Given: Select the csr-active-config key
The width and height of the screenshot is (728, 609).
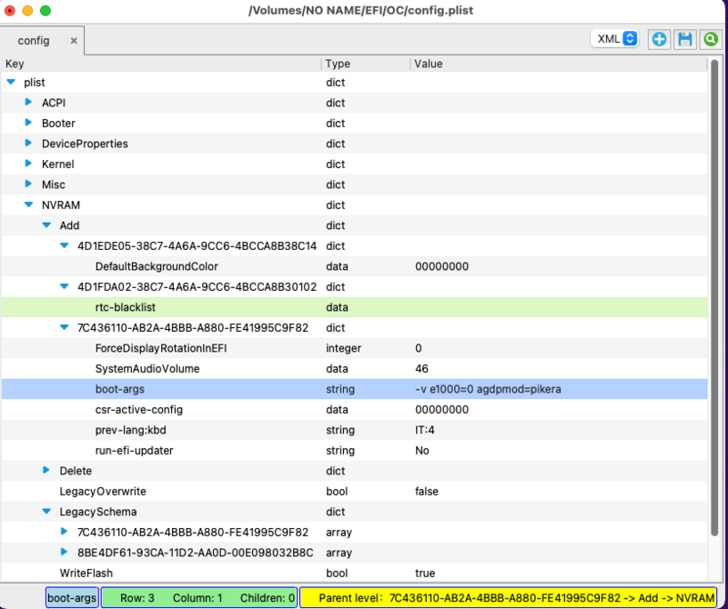Looking at the screenshot, I should tap(134, 409).
